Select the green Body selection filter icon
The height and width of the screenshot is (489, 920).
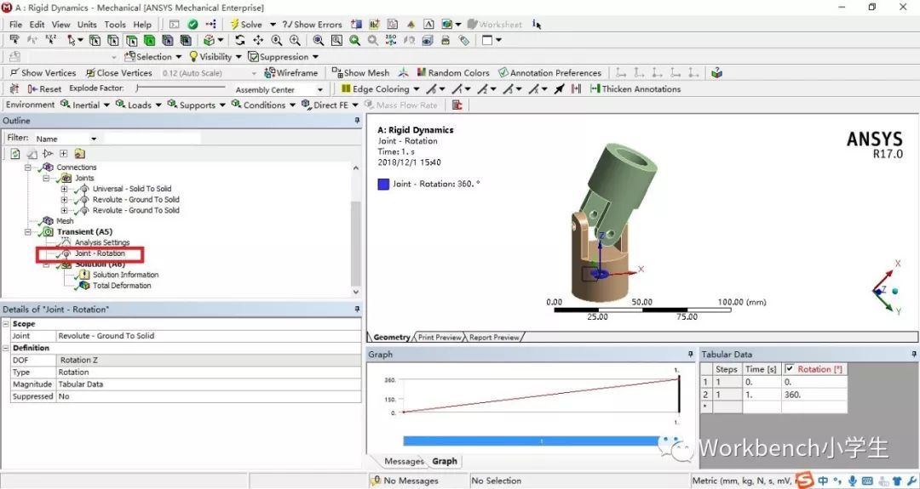(150, 41)
